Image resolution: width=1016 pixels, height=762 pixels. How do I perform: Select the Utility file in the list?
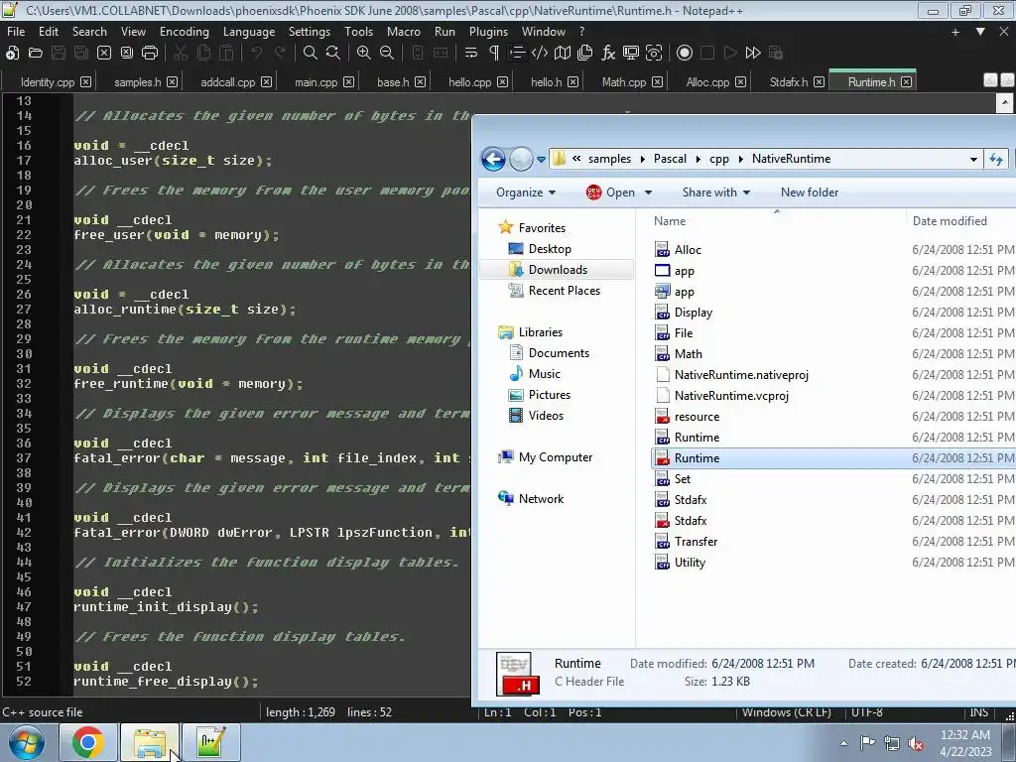[x=690, y=563]
